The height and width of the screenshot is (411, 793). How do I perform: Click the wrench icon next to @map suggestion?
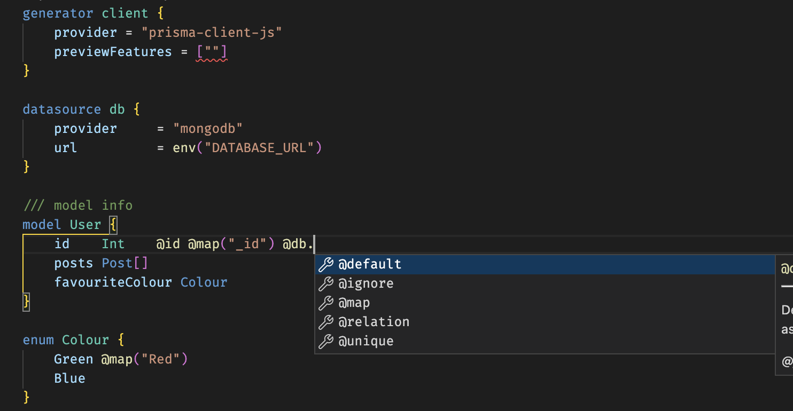pos(326,302)
